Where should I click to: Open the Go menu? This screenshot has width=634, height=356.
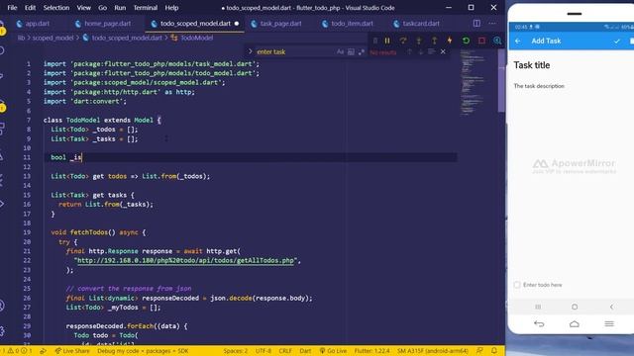(103, 8)
